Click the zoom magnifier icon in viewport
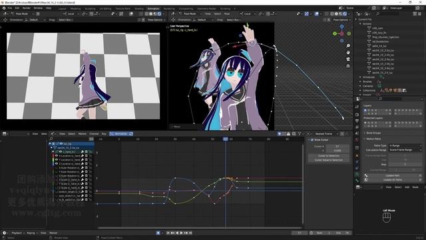426x240 pixels. click(348, 46)
